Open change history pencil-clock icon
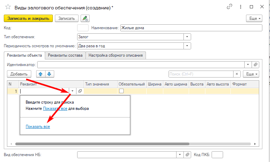 (85, 18)
